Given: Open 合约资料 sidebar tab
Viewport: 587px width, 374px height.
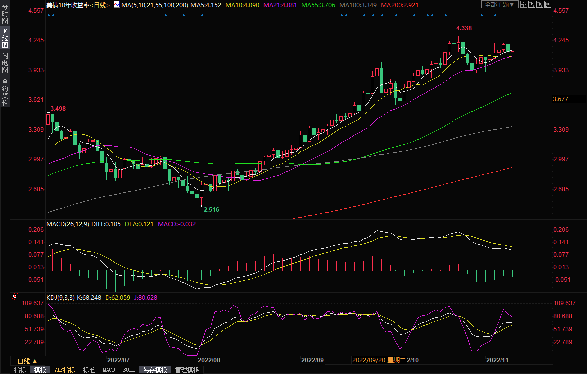Looking at the screenshot, I should click(x=5, y=92).
